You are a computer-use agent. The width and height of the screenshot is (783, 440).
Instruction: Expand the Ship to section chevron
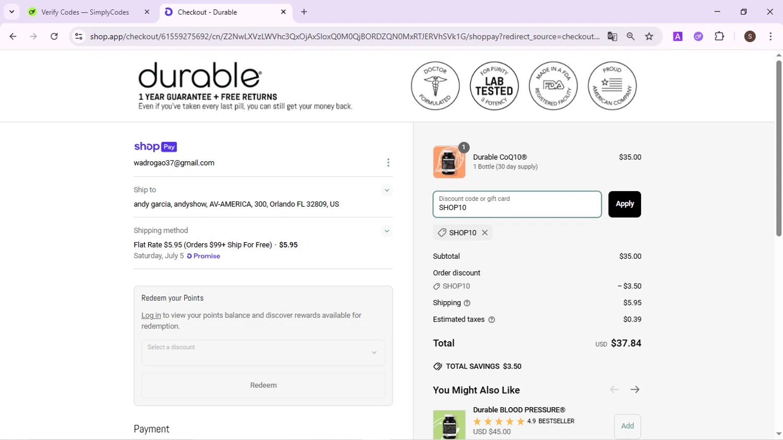pyautogui.click(x=387, y=190)
